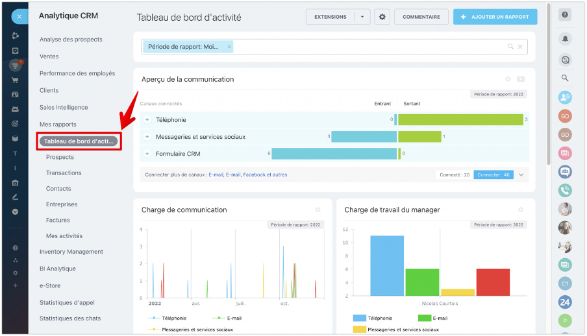The height and width of the screenshot is (336, 587).
Task: Open settings gear next to Extensions
Action: click(382, 17)
